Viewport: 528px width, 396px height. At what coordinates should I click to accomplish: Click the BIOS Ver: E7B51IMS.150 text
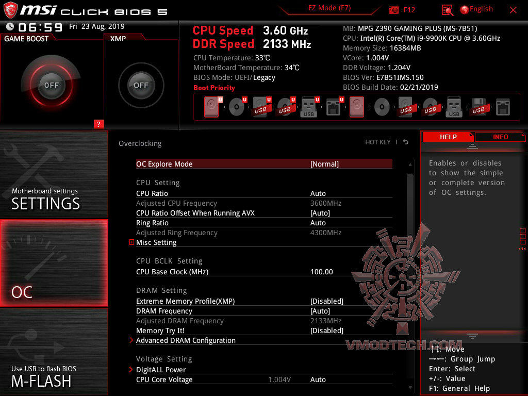[x=383, y=77]
